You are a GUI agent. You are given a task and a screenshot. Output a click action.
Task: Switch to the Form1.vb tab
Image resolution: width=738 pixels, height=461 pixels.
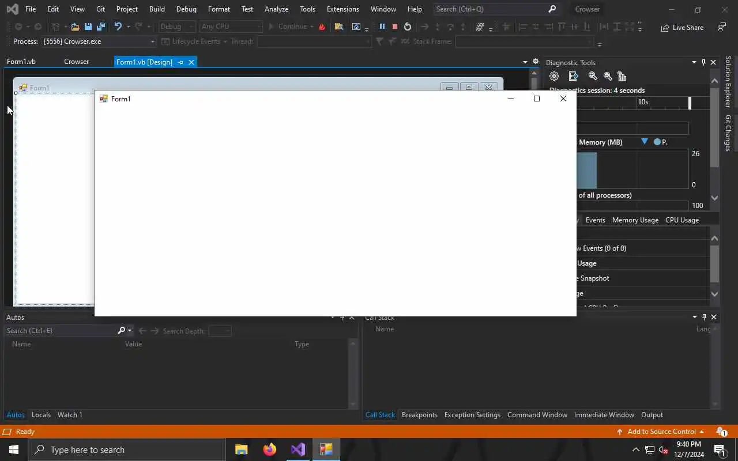coord(21,62)
